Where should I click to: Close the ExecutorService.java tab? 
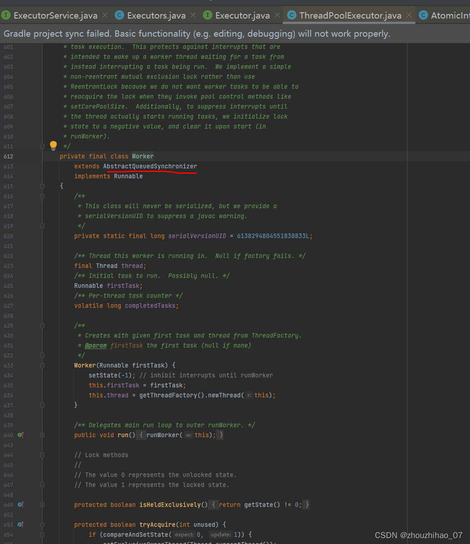click(105, 15)
